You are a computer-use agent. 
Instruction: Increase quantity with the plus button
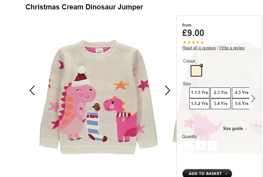coord(212,146)
